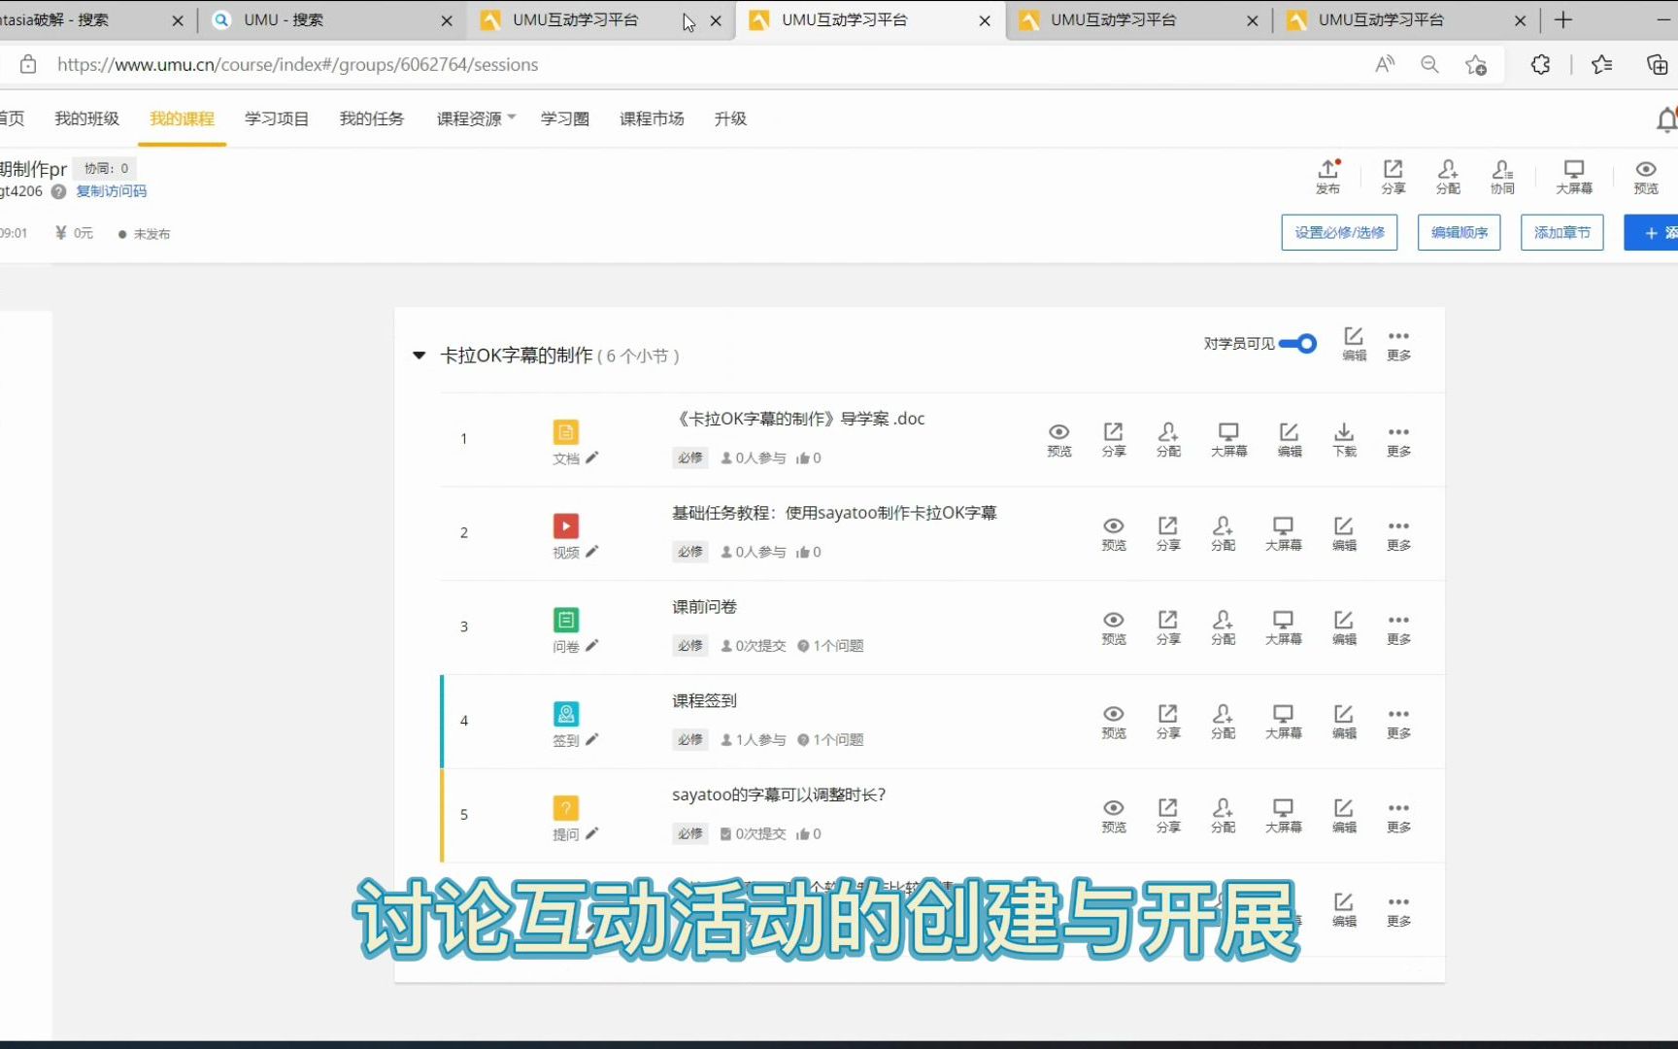Viewport: 1678px width, 1049px height.
Task: 展开浏览器收藏夹菜单
Action: coord(1600,64)
